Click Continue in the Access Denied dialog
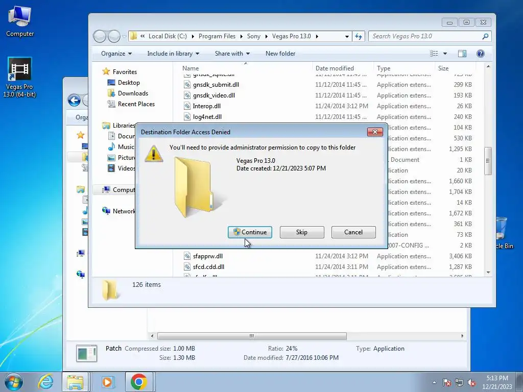 click(x=250, y=232)
